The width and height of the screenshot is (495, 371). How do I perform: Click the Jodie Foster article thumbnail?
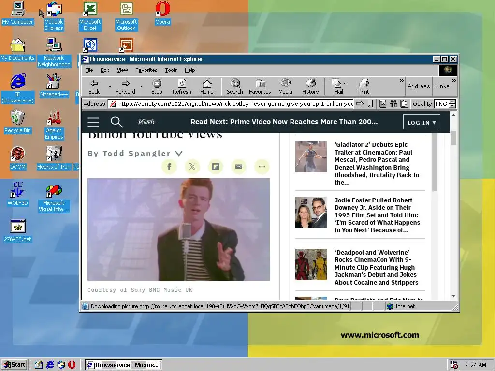pyautogui.click(x=311, y=213)
